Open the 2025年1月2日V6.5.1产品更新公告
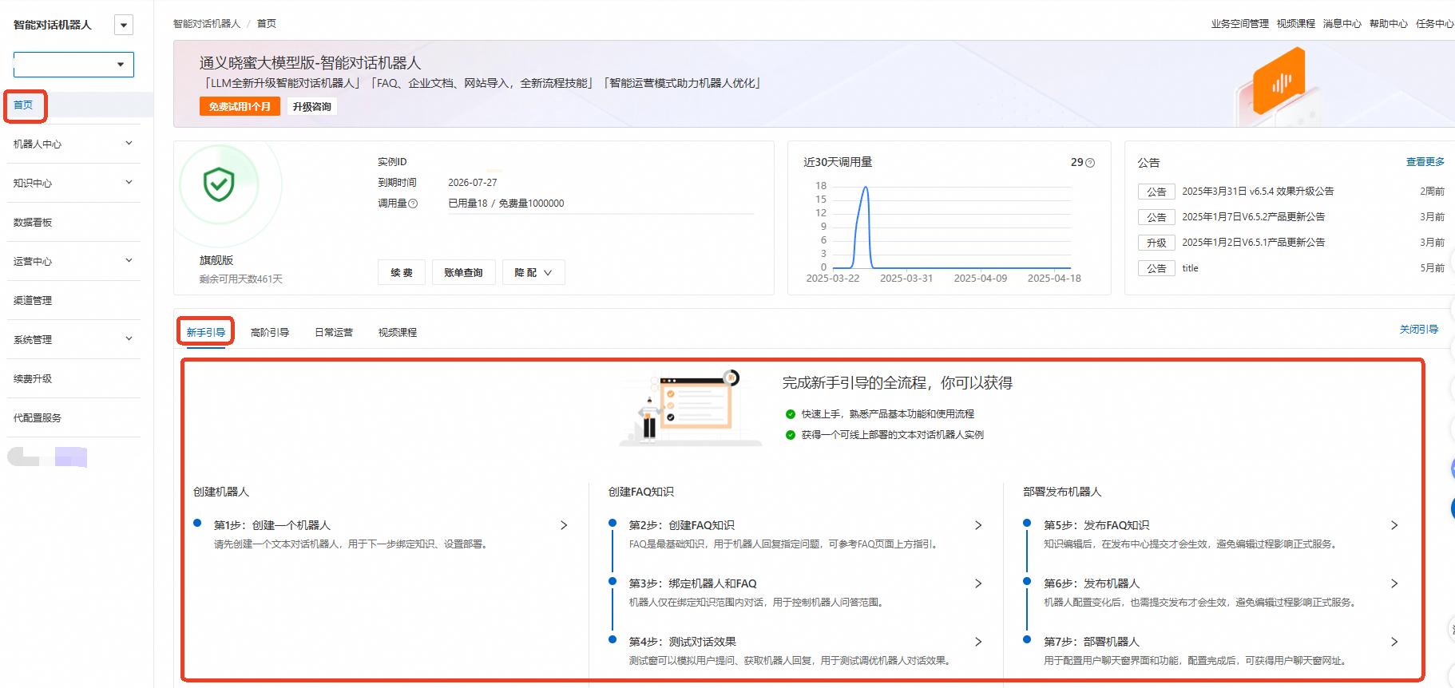Viewport: 1455px width, 688px height. coord(1253,243)
